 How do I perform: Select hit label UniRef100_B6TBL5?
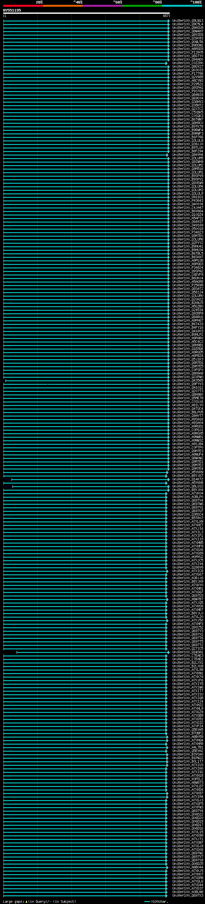pos(187,253)
